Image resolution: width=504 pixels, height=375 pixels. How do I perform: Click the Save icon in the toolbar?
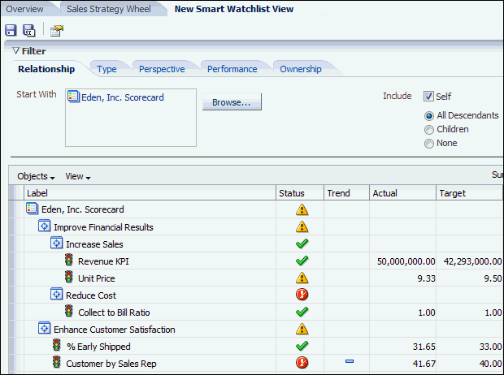tap(11, 31)
